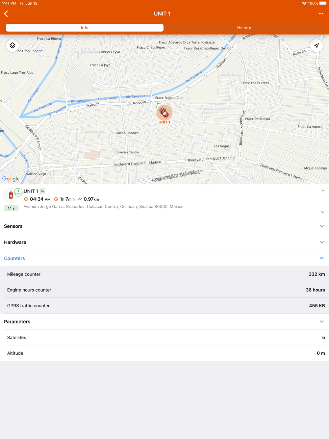Screen dimensions: 329x439
Task: Tap the 1 km/h speed badge
Action: (18, 192)
